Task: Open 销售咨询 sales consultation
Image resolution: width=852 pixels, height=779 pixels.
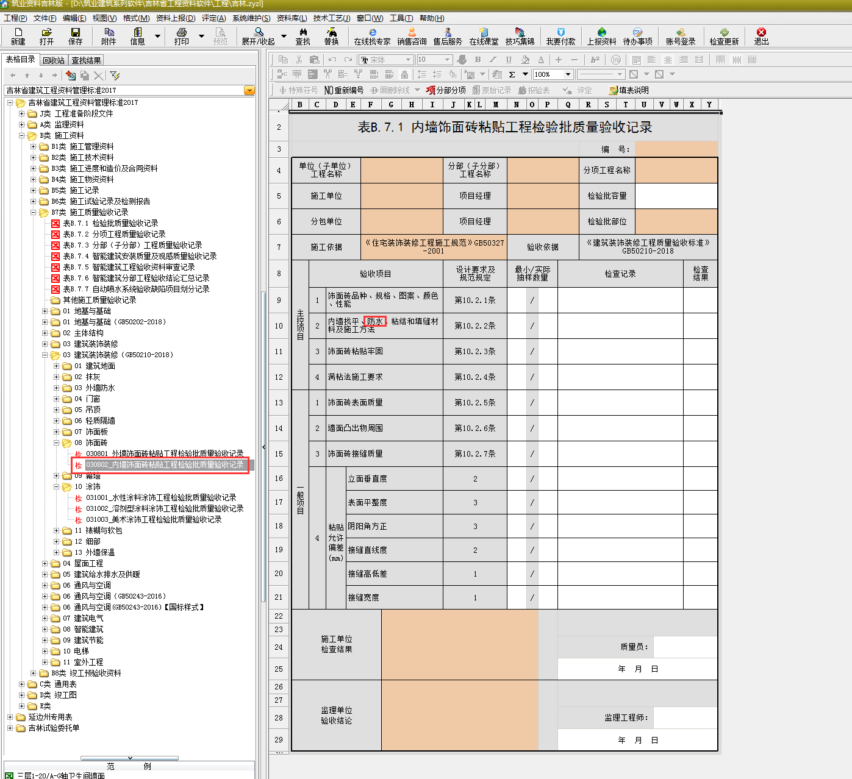Action: tap(412, 36)
